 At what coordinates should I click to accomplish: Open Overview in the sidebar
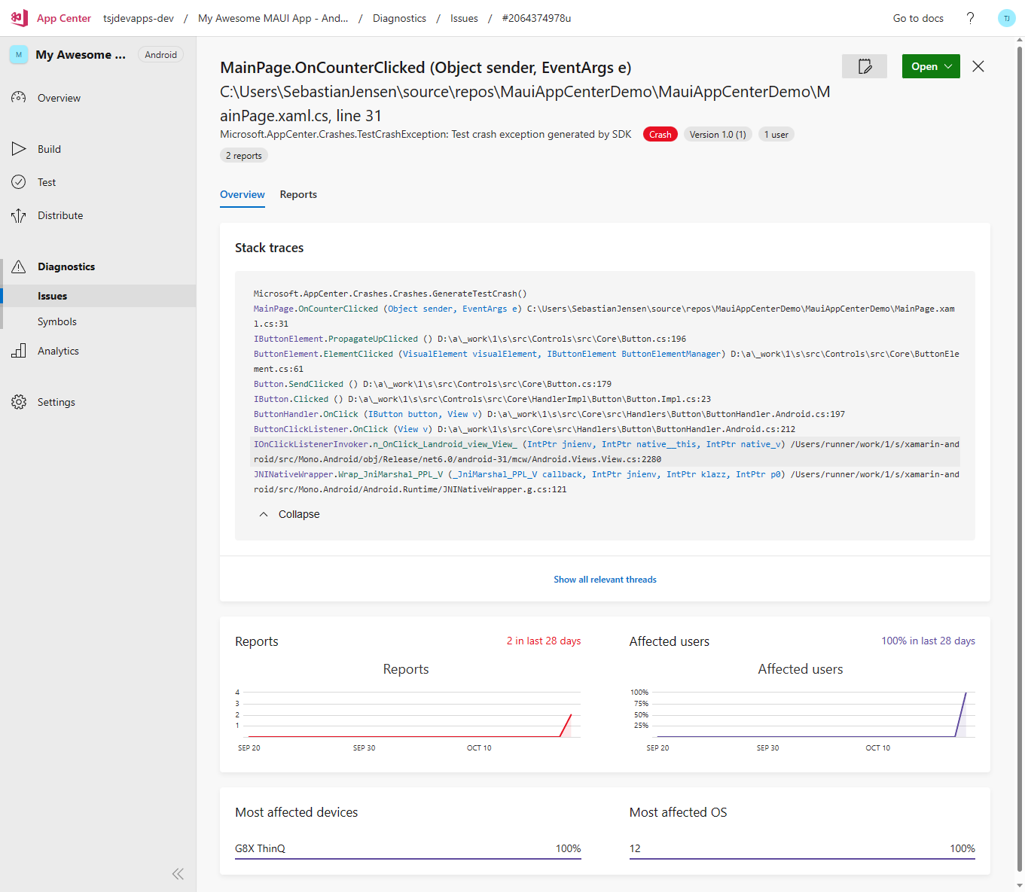coord(59,98)
